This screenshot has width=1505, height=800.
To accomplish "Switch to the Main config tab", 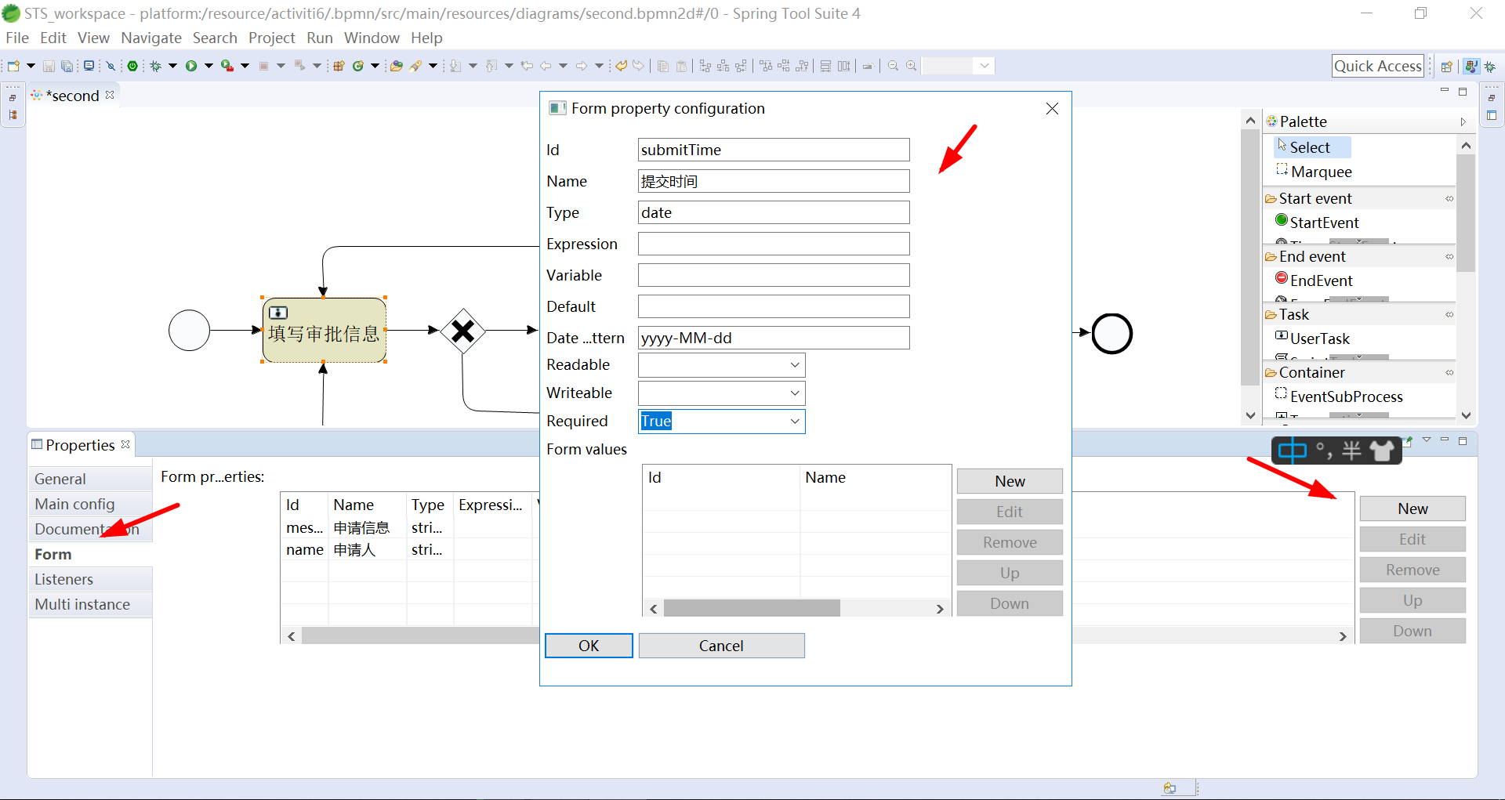I will [91, 504].
